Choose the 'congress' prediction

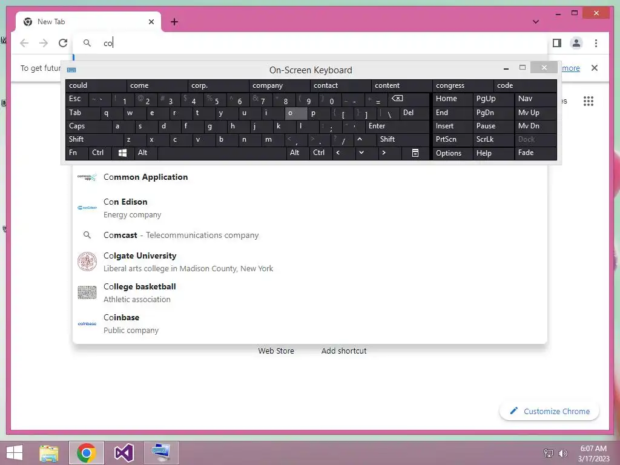click(x=463, y=85)
